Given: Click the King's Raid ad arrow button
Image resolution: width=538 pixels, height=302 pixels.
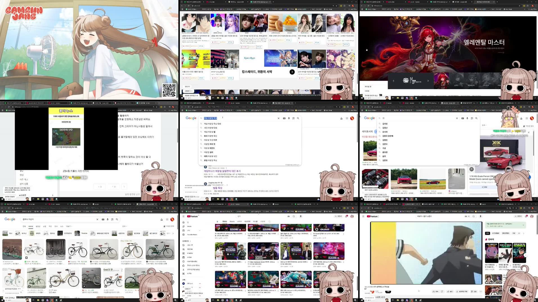Looking at the screenshot, I should coord(292,72).
